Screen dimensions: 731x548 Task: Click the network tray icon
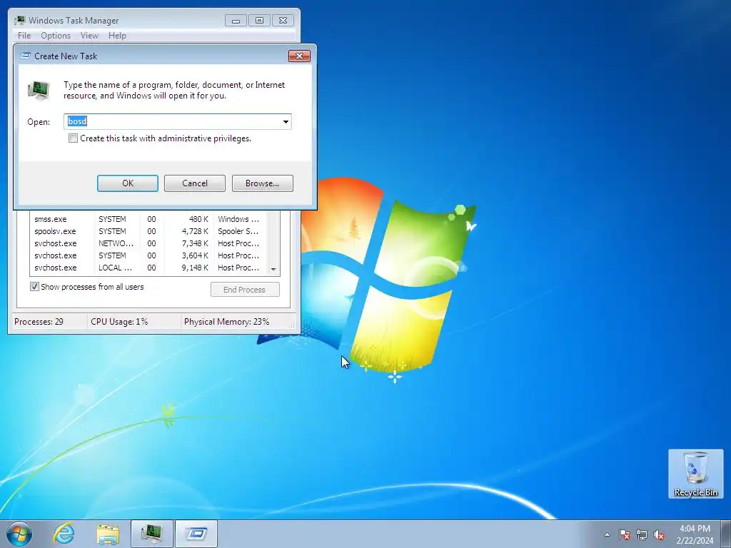(642, 534)
